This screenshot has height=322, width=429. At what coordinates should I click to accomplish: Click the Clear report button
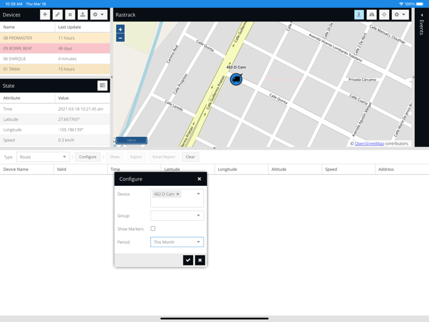(191, 157)
